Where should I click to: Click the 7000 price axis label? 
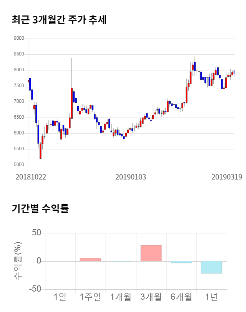[x=19, y=102]
